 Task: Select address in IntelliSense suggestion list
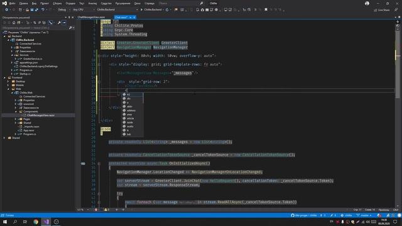click(132, 110)
